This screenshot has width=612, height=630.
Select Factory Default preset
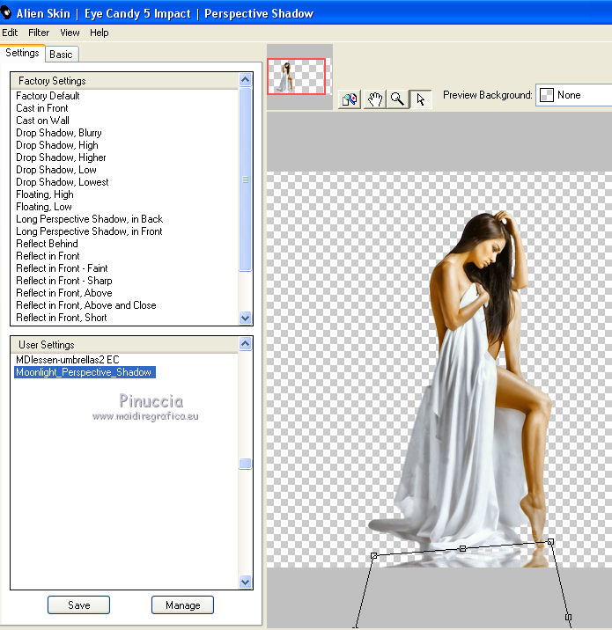coord(48,96)
